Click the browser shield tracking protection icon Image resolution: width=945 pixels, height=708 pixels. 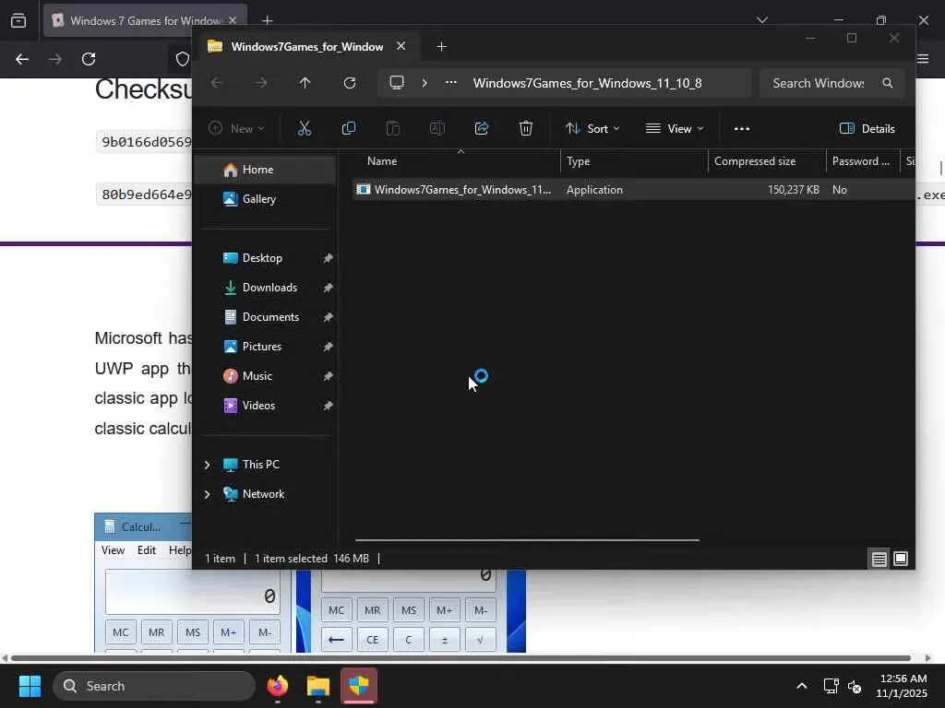click(182, 59)
